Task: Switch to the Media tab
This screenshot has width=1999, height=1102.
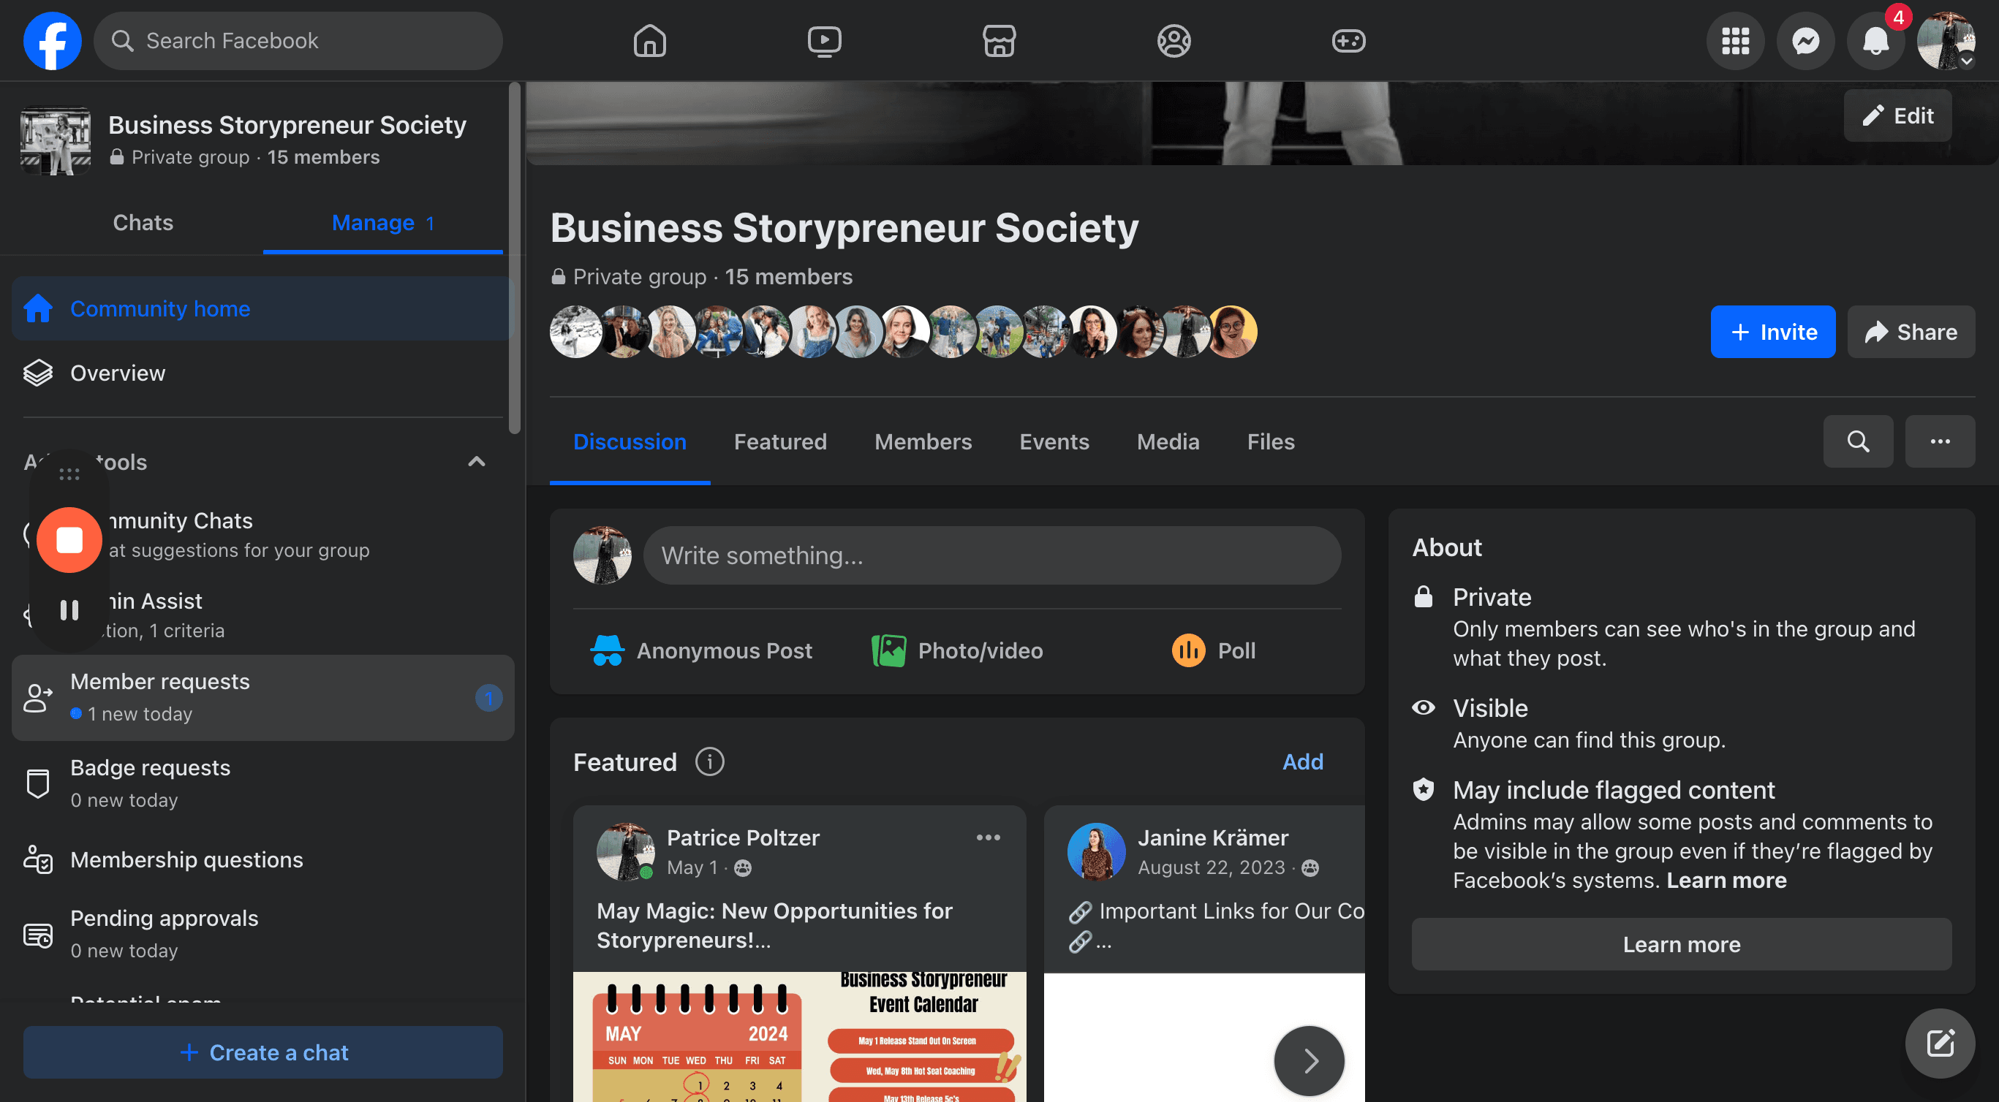Action: (x=1168, y=441)
